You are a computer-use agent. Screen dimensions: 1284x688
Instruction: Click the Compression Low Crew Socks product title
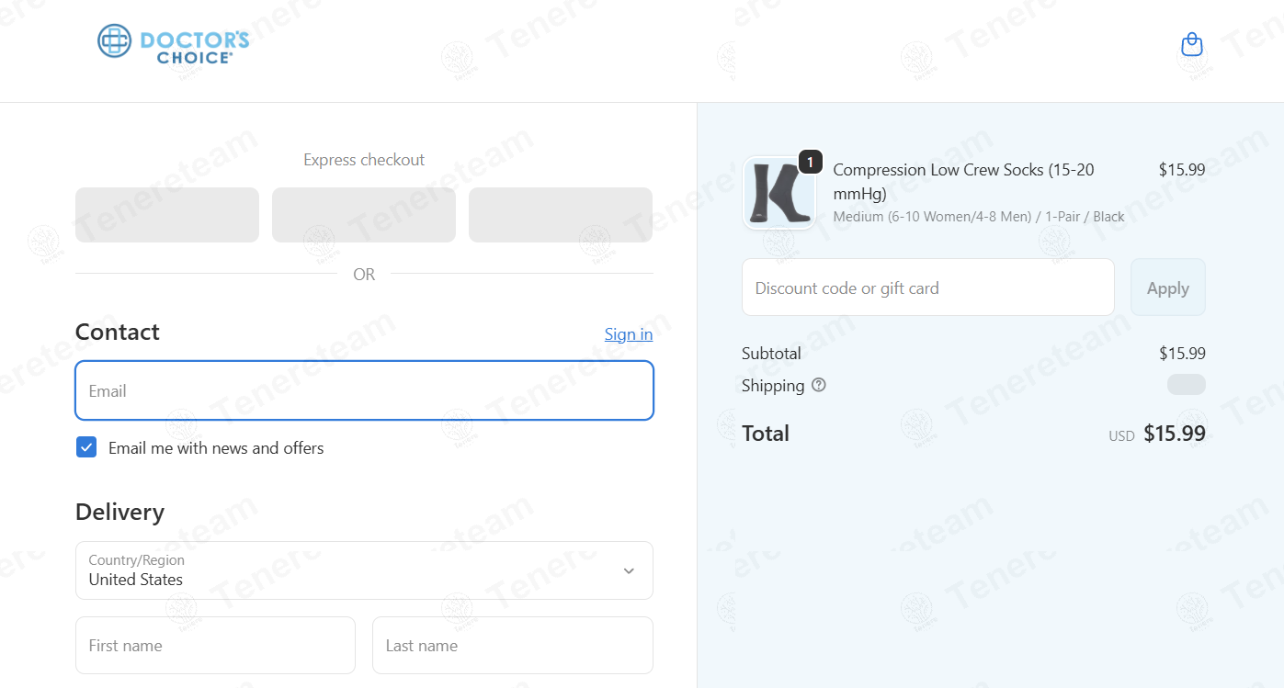pos(963,182)
